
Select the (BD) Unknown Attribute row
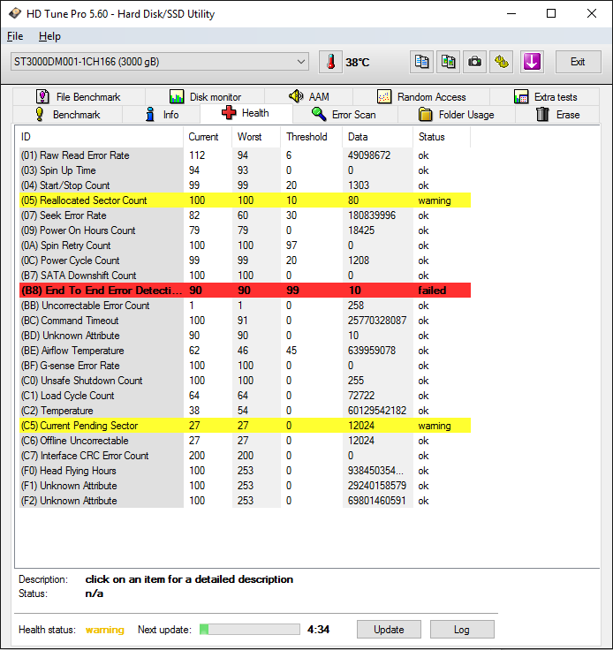[245, 336]
